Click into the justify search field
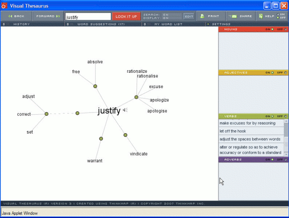Screen dimensions: 289x218 [x=88, y=17]
